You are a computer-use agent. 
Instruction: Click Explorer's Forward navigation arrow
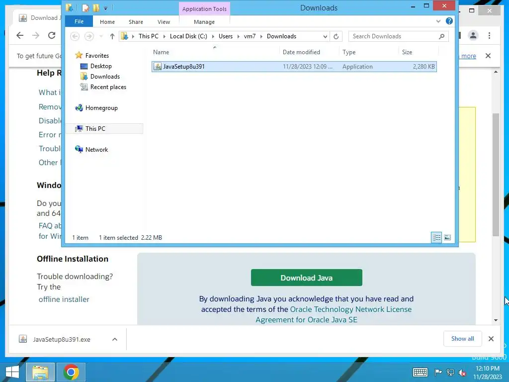point(89,36)
